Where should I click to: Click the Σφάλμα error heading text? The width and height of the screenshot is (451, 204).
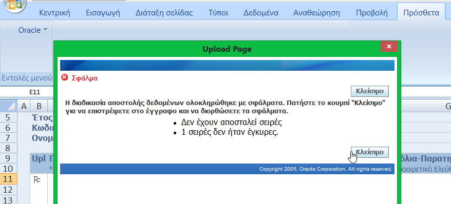click(85, 78)
